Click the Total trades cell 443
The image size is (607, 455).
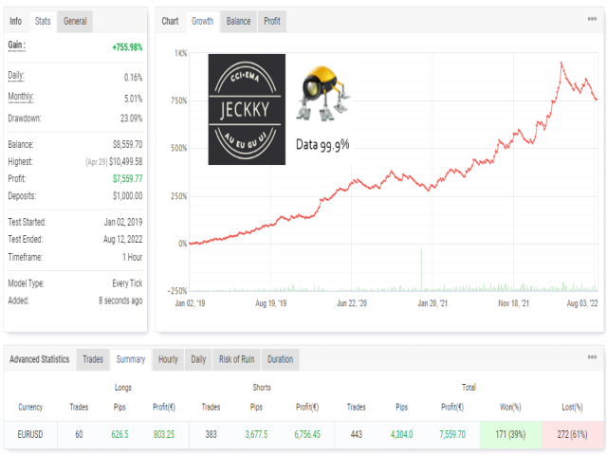coord(357,434)
